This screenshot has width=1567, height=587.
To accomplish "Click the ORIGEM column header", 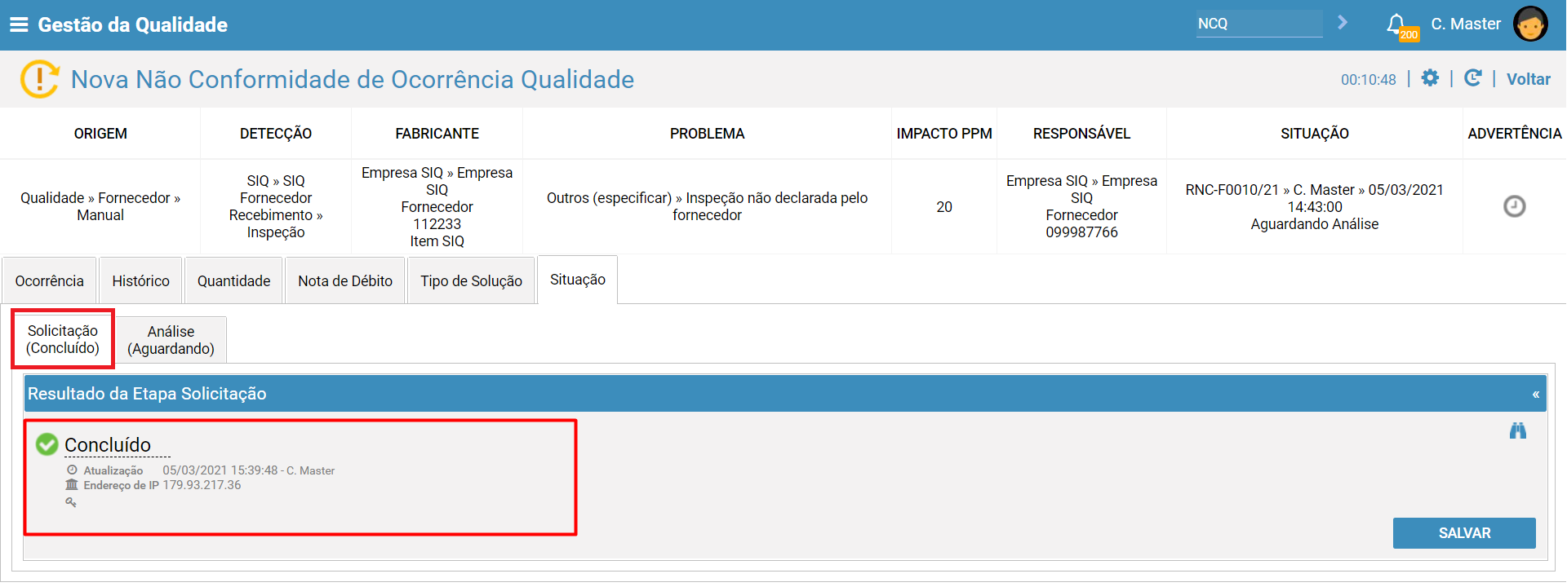I will coord(100,134).
